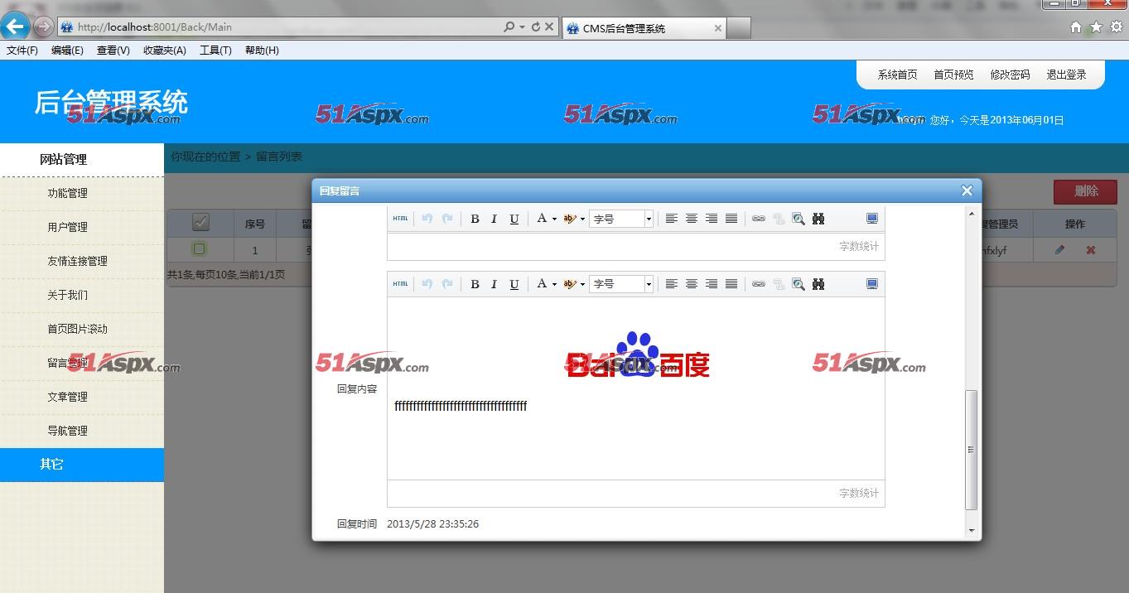Toggle bold in reply content editor
Image resolution: width=1129 pixels, height=593 pixels.
475,284
